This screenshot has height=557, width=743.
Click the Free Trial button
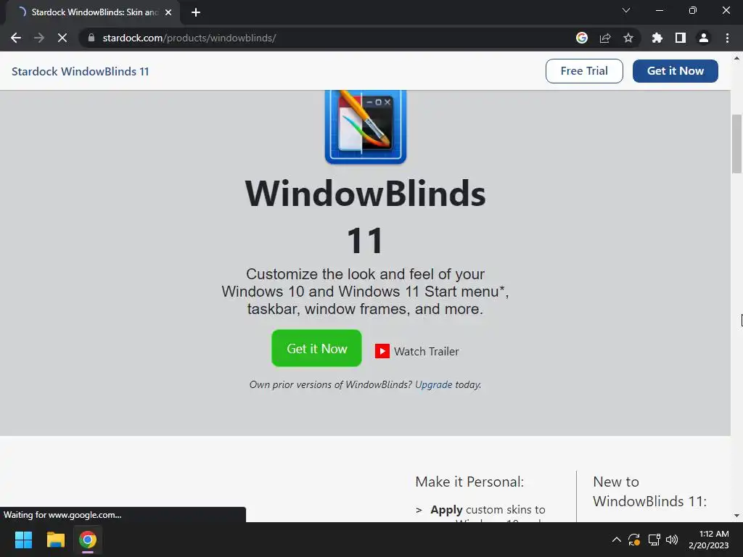click(x=584, y=71)
